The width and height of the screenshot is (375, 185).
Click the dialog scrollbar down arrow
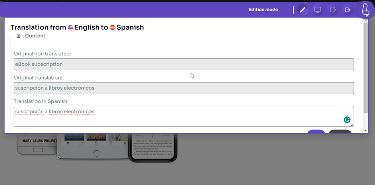365,131
